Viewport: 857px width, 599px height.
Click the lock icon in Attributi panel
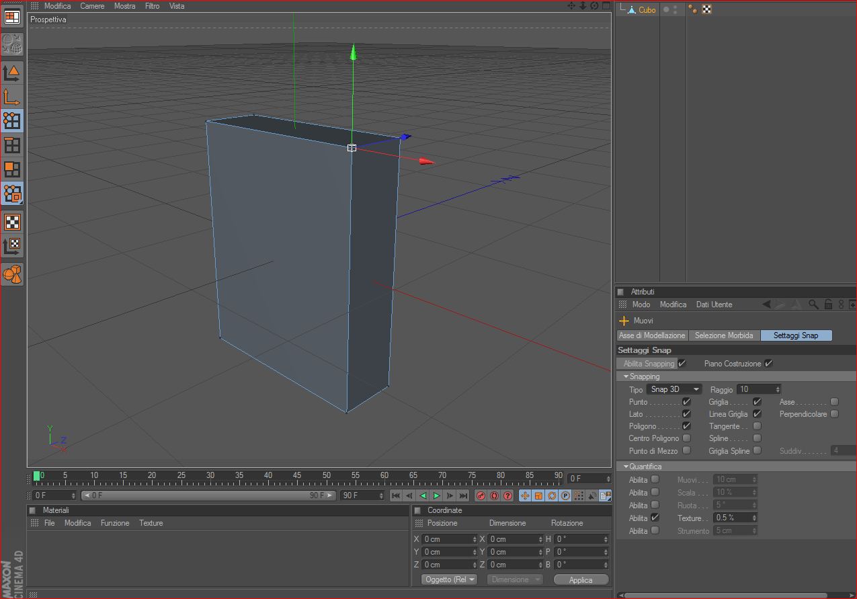tap(828, 305)
